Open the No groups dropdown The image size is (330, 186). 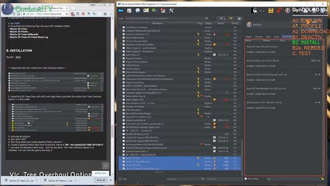point(185,179)
